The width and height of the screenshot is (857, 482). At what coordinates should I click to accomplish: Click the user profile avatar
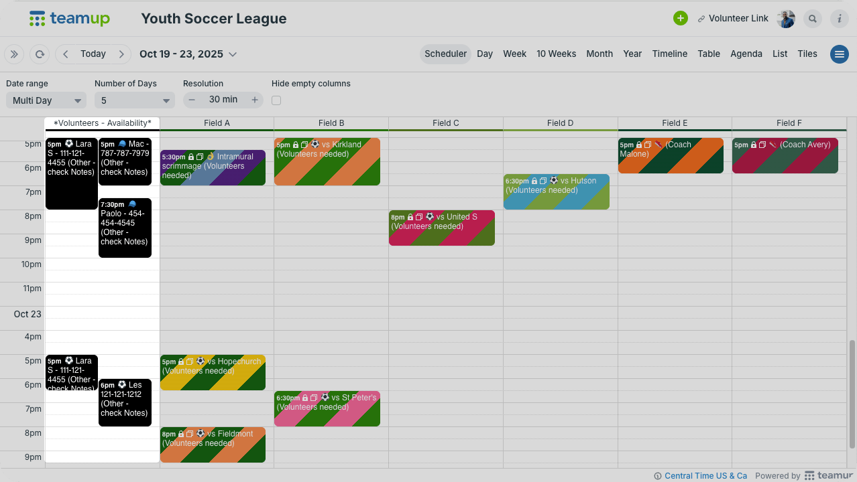(786, 19)
